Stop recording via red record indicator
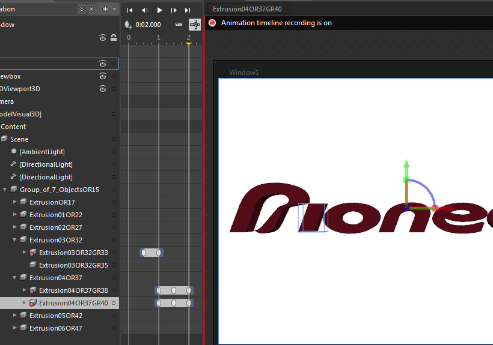This screenshot has width=493, height=345. point(213,23)
